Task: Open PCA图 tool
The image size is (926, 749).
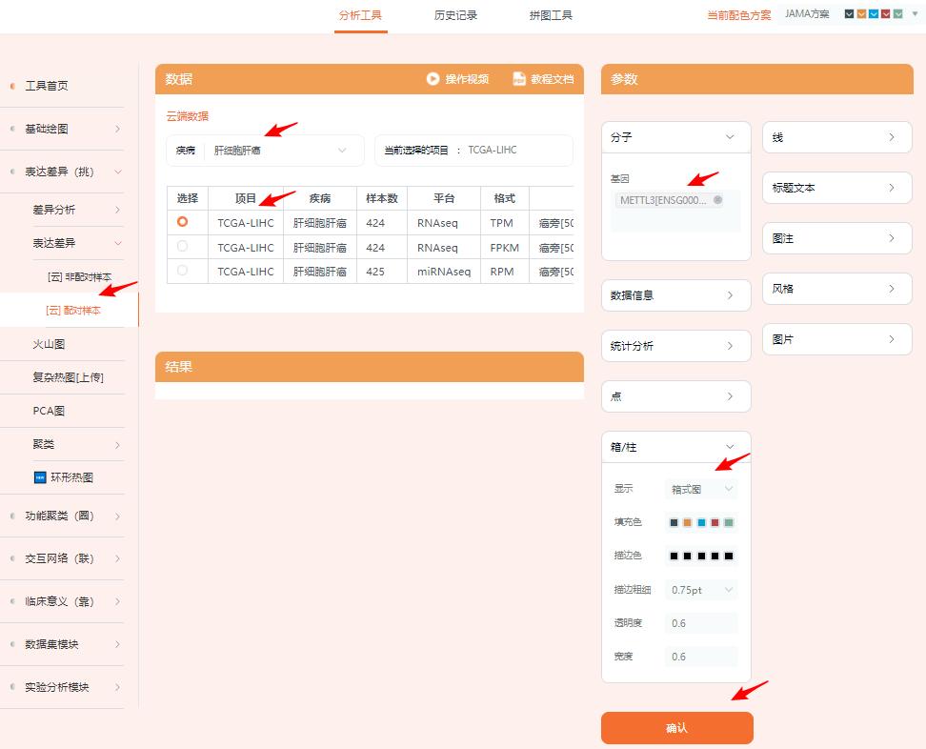Action: [49, 411]
